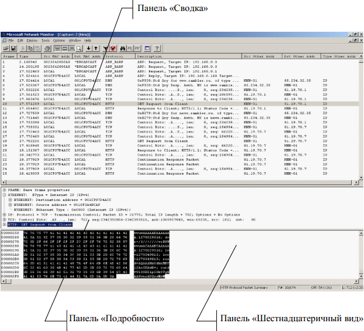
Task: Toggle the Detail pane toolbar button
Action: 65,48
